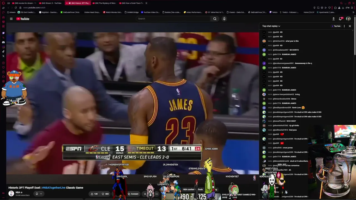This screenshot has height=200, width=356.
Task: Click the '@tossePharmD WHO DEID?' chat message
Action: [x=280, y=121]
